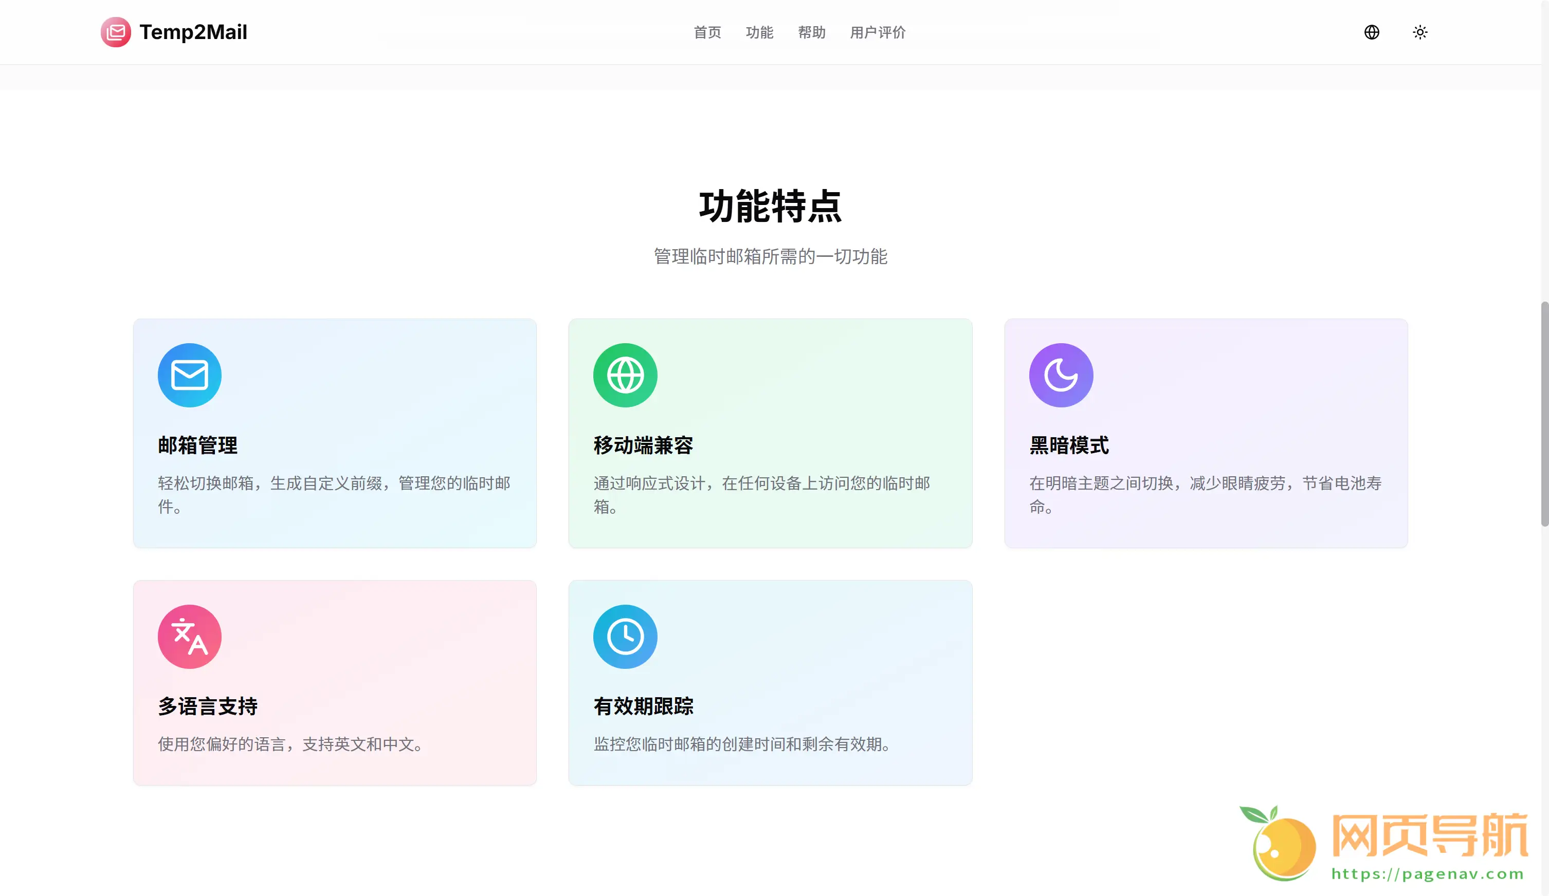
Task: Click the Temp2Mail logo icon
Action: pos(116,32)
